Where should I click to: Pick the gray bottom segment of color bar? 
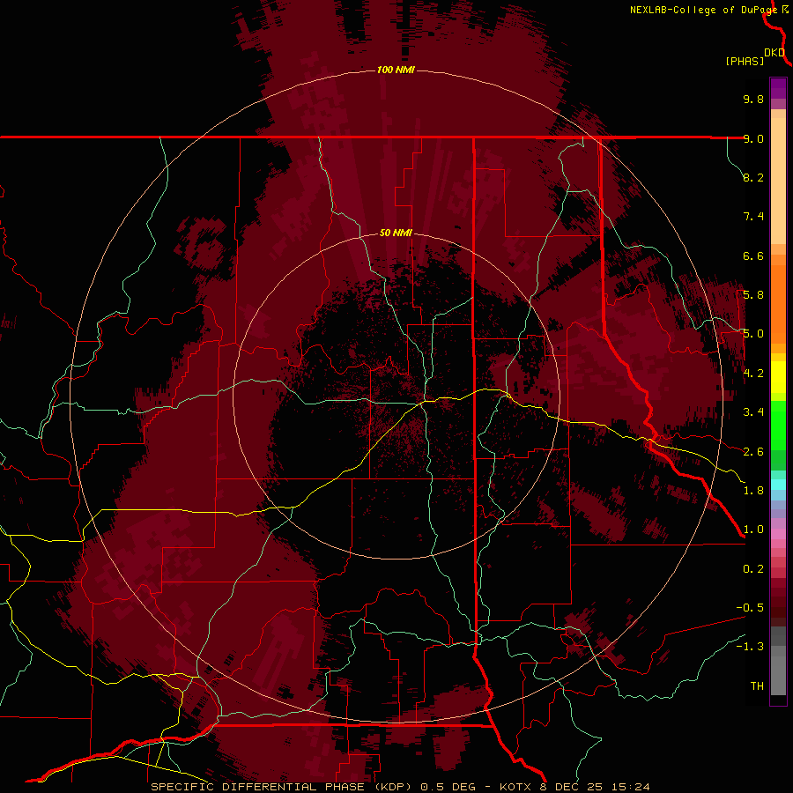click(778, 676)
